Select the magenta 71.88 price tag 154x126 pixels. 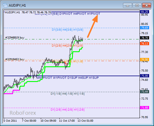[144, 108]
